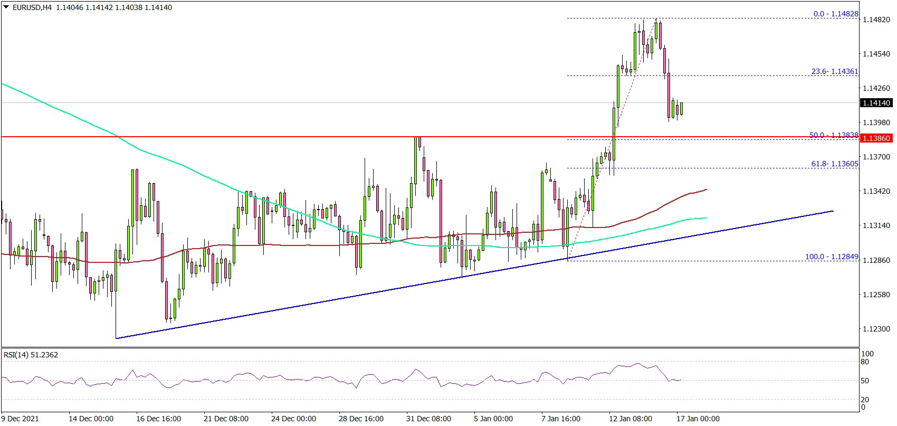Select the red horizontal resistance line
Screen dimensions: 897x426
pos(430,137)
